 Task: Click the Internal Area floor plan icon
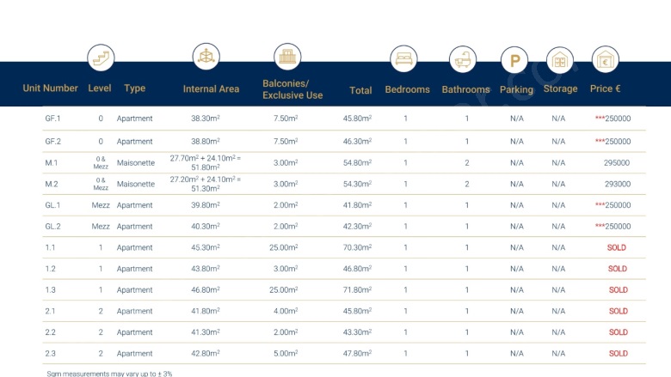coord(206,57)
